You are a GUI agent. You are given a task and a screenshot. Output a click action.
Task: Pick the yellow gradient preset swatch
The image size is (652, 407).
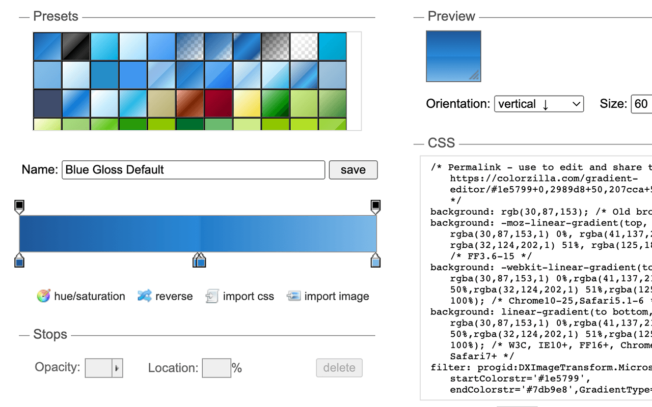click(247, 103)
